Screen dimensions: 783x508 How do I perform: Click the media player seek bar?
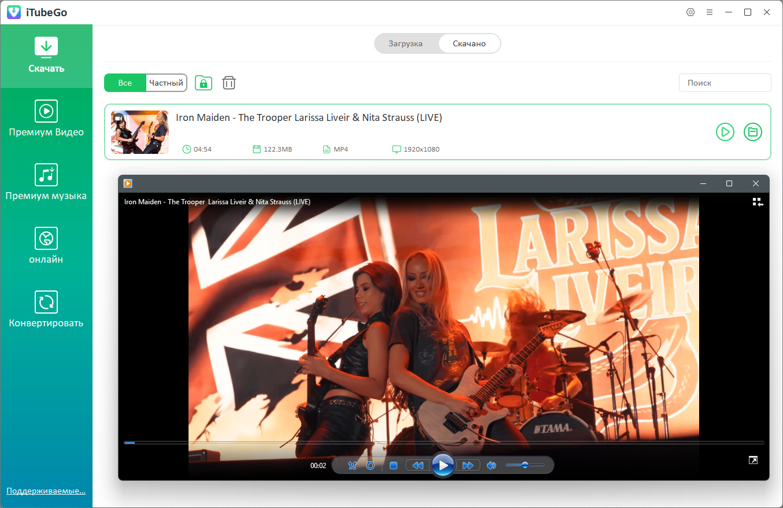click(444, 443)
